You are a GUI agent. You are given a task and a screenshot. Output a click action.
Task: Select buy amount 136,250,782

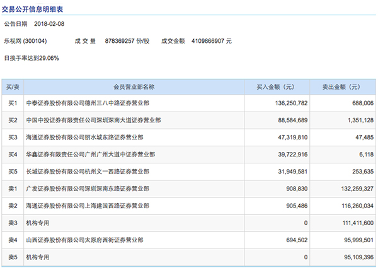tap(291, 103)
